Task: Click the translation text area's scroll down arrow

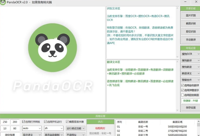Action: click(177, 110)
